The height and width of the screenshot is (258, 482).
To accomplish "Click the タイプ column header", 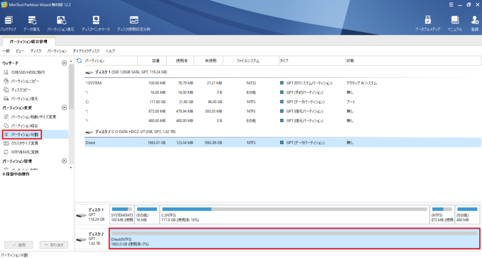I will click(312, 61).
